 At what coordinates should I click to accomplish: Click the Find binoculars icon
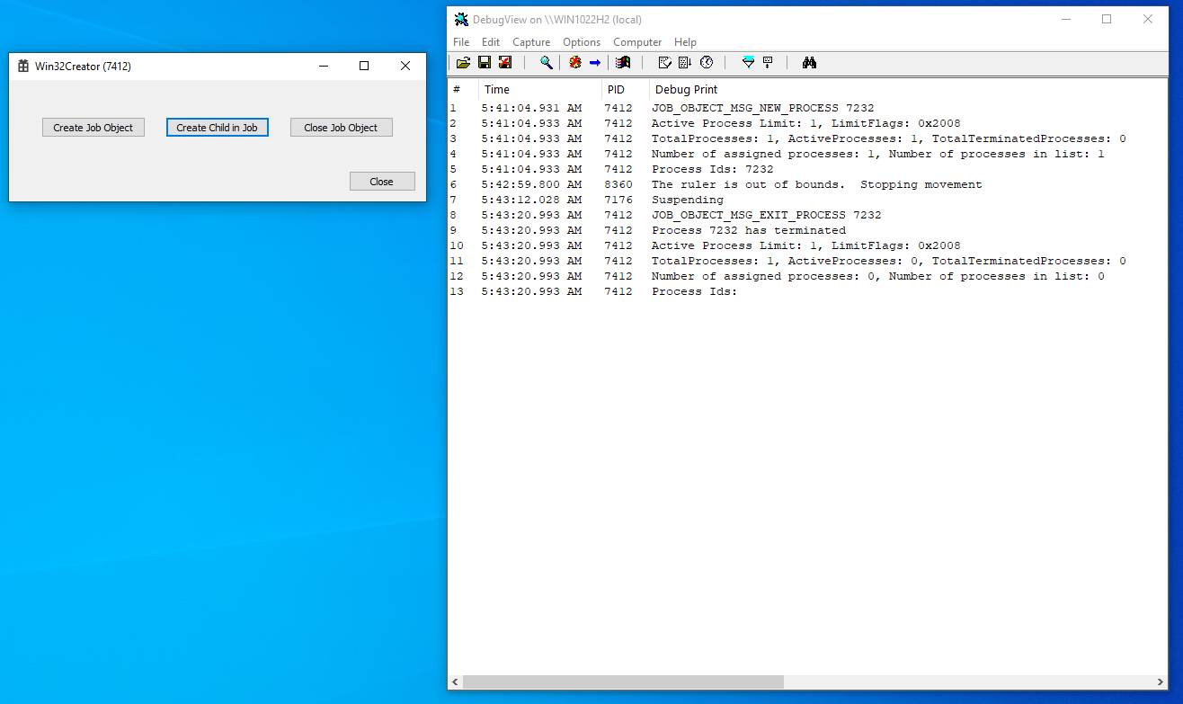809,62
